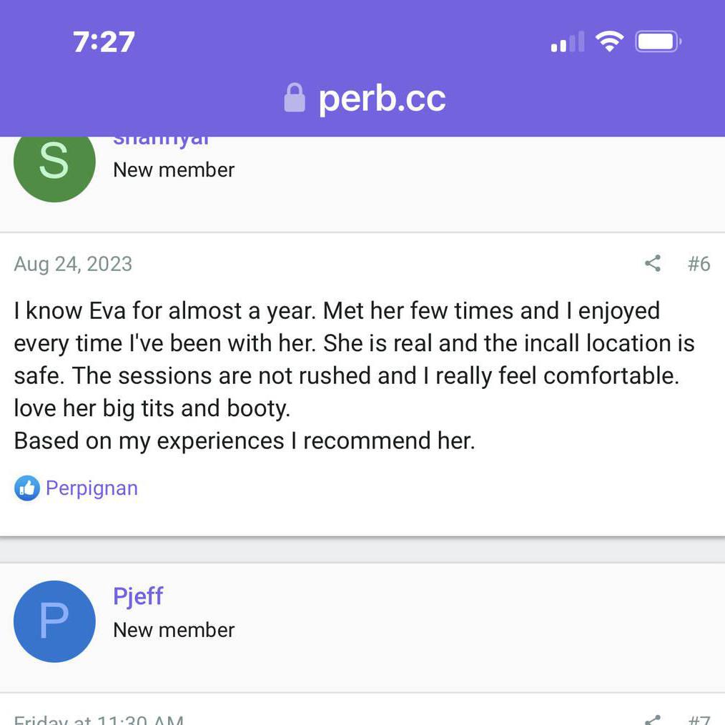
Task: Open the Aug 24, 2023 timestamp link
Action: (73, 264)
